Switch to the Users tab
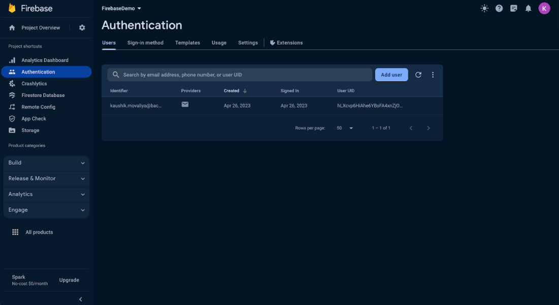 point(109,43)
